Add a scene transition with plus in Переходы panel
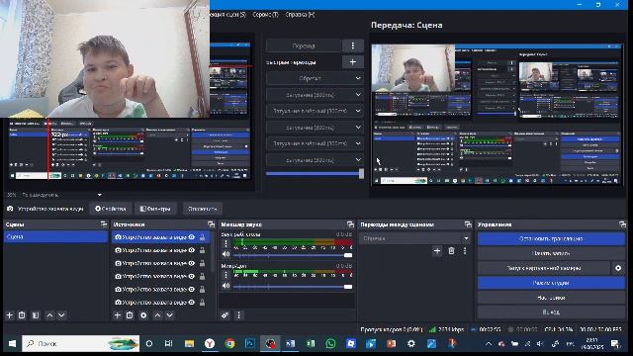 pos(437,251)
